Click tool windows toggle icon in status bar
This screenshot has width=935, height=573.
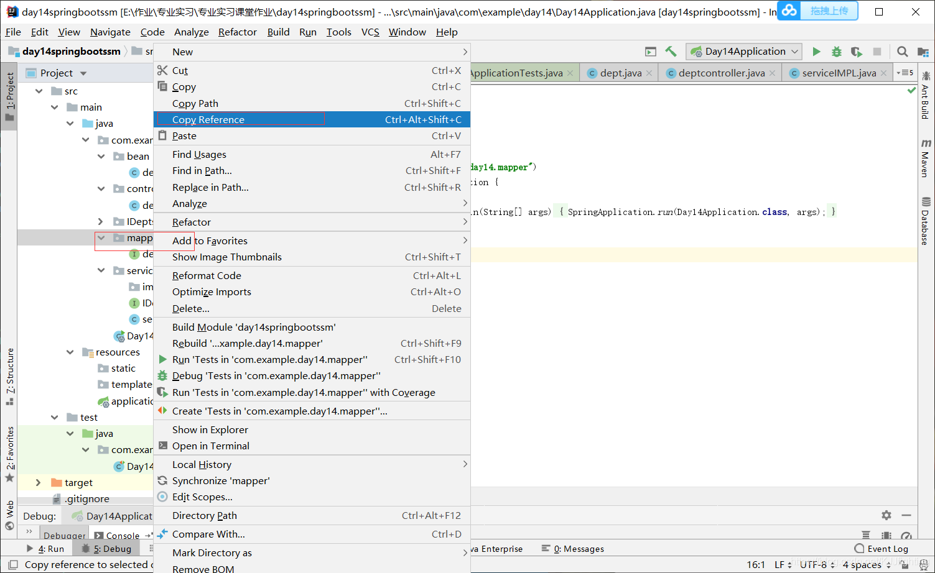coord(12,565)
